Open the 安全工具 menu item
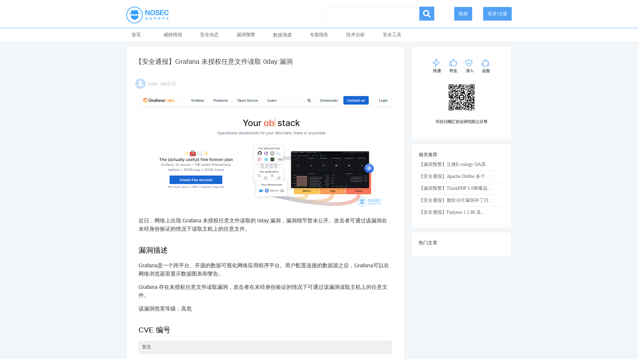638x359 pixels. 392,35
